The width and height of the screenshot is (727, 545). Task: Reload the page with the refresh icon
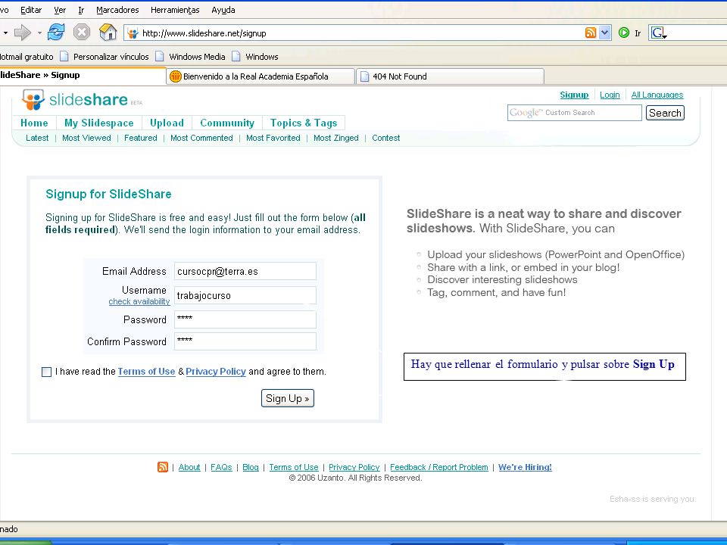[56, 33]
